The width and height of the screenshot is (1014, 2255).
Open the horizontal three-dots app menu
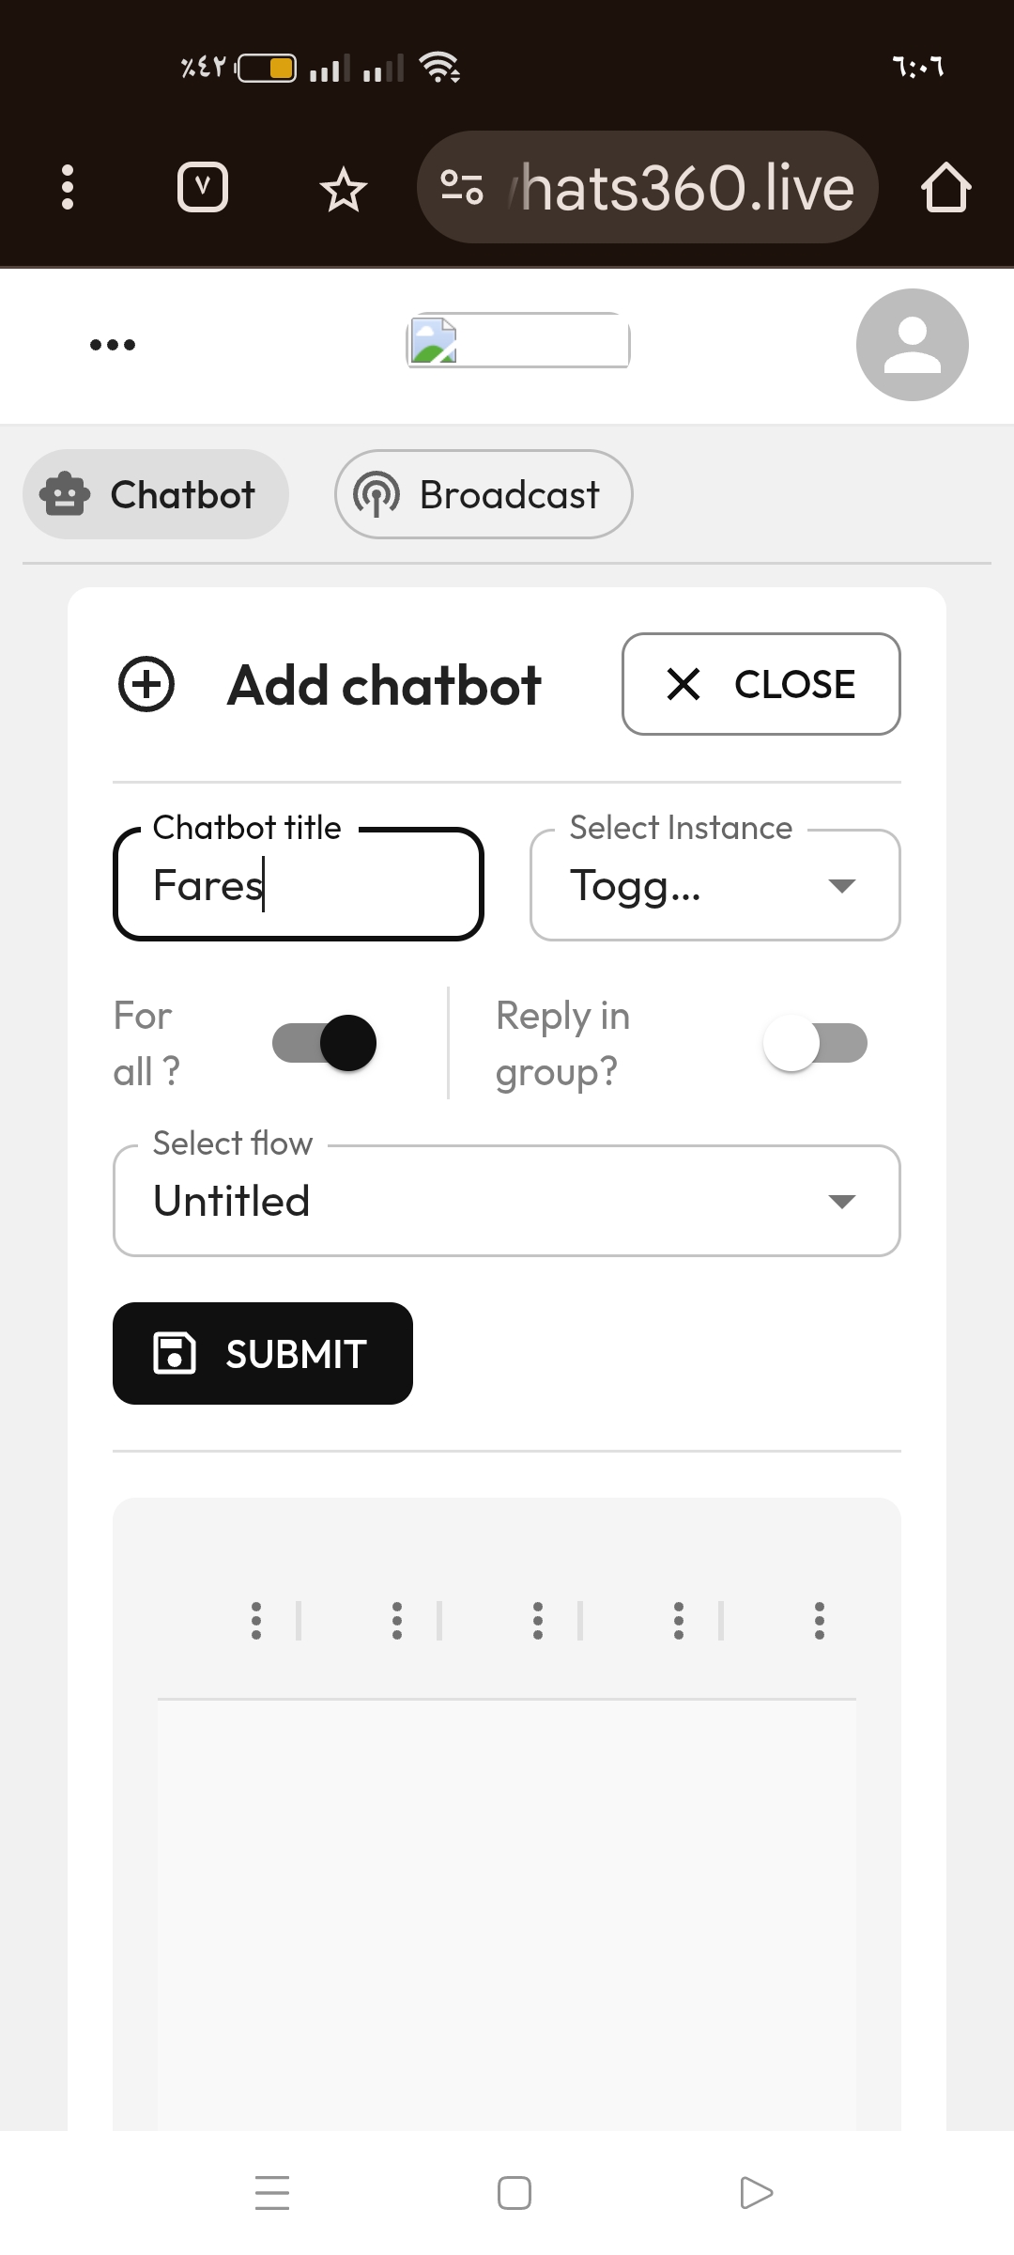[113, 345]
